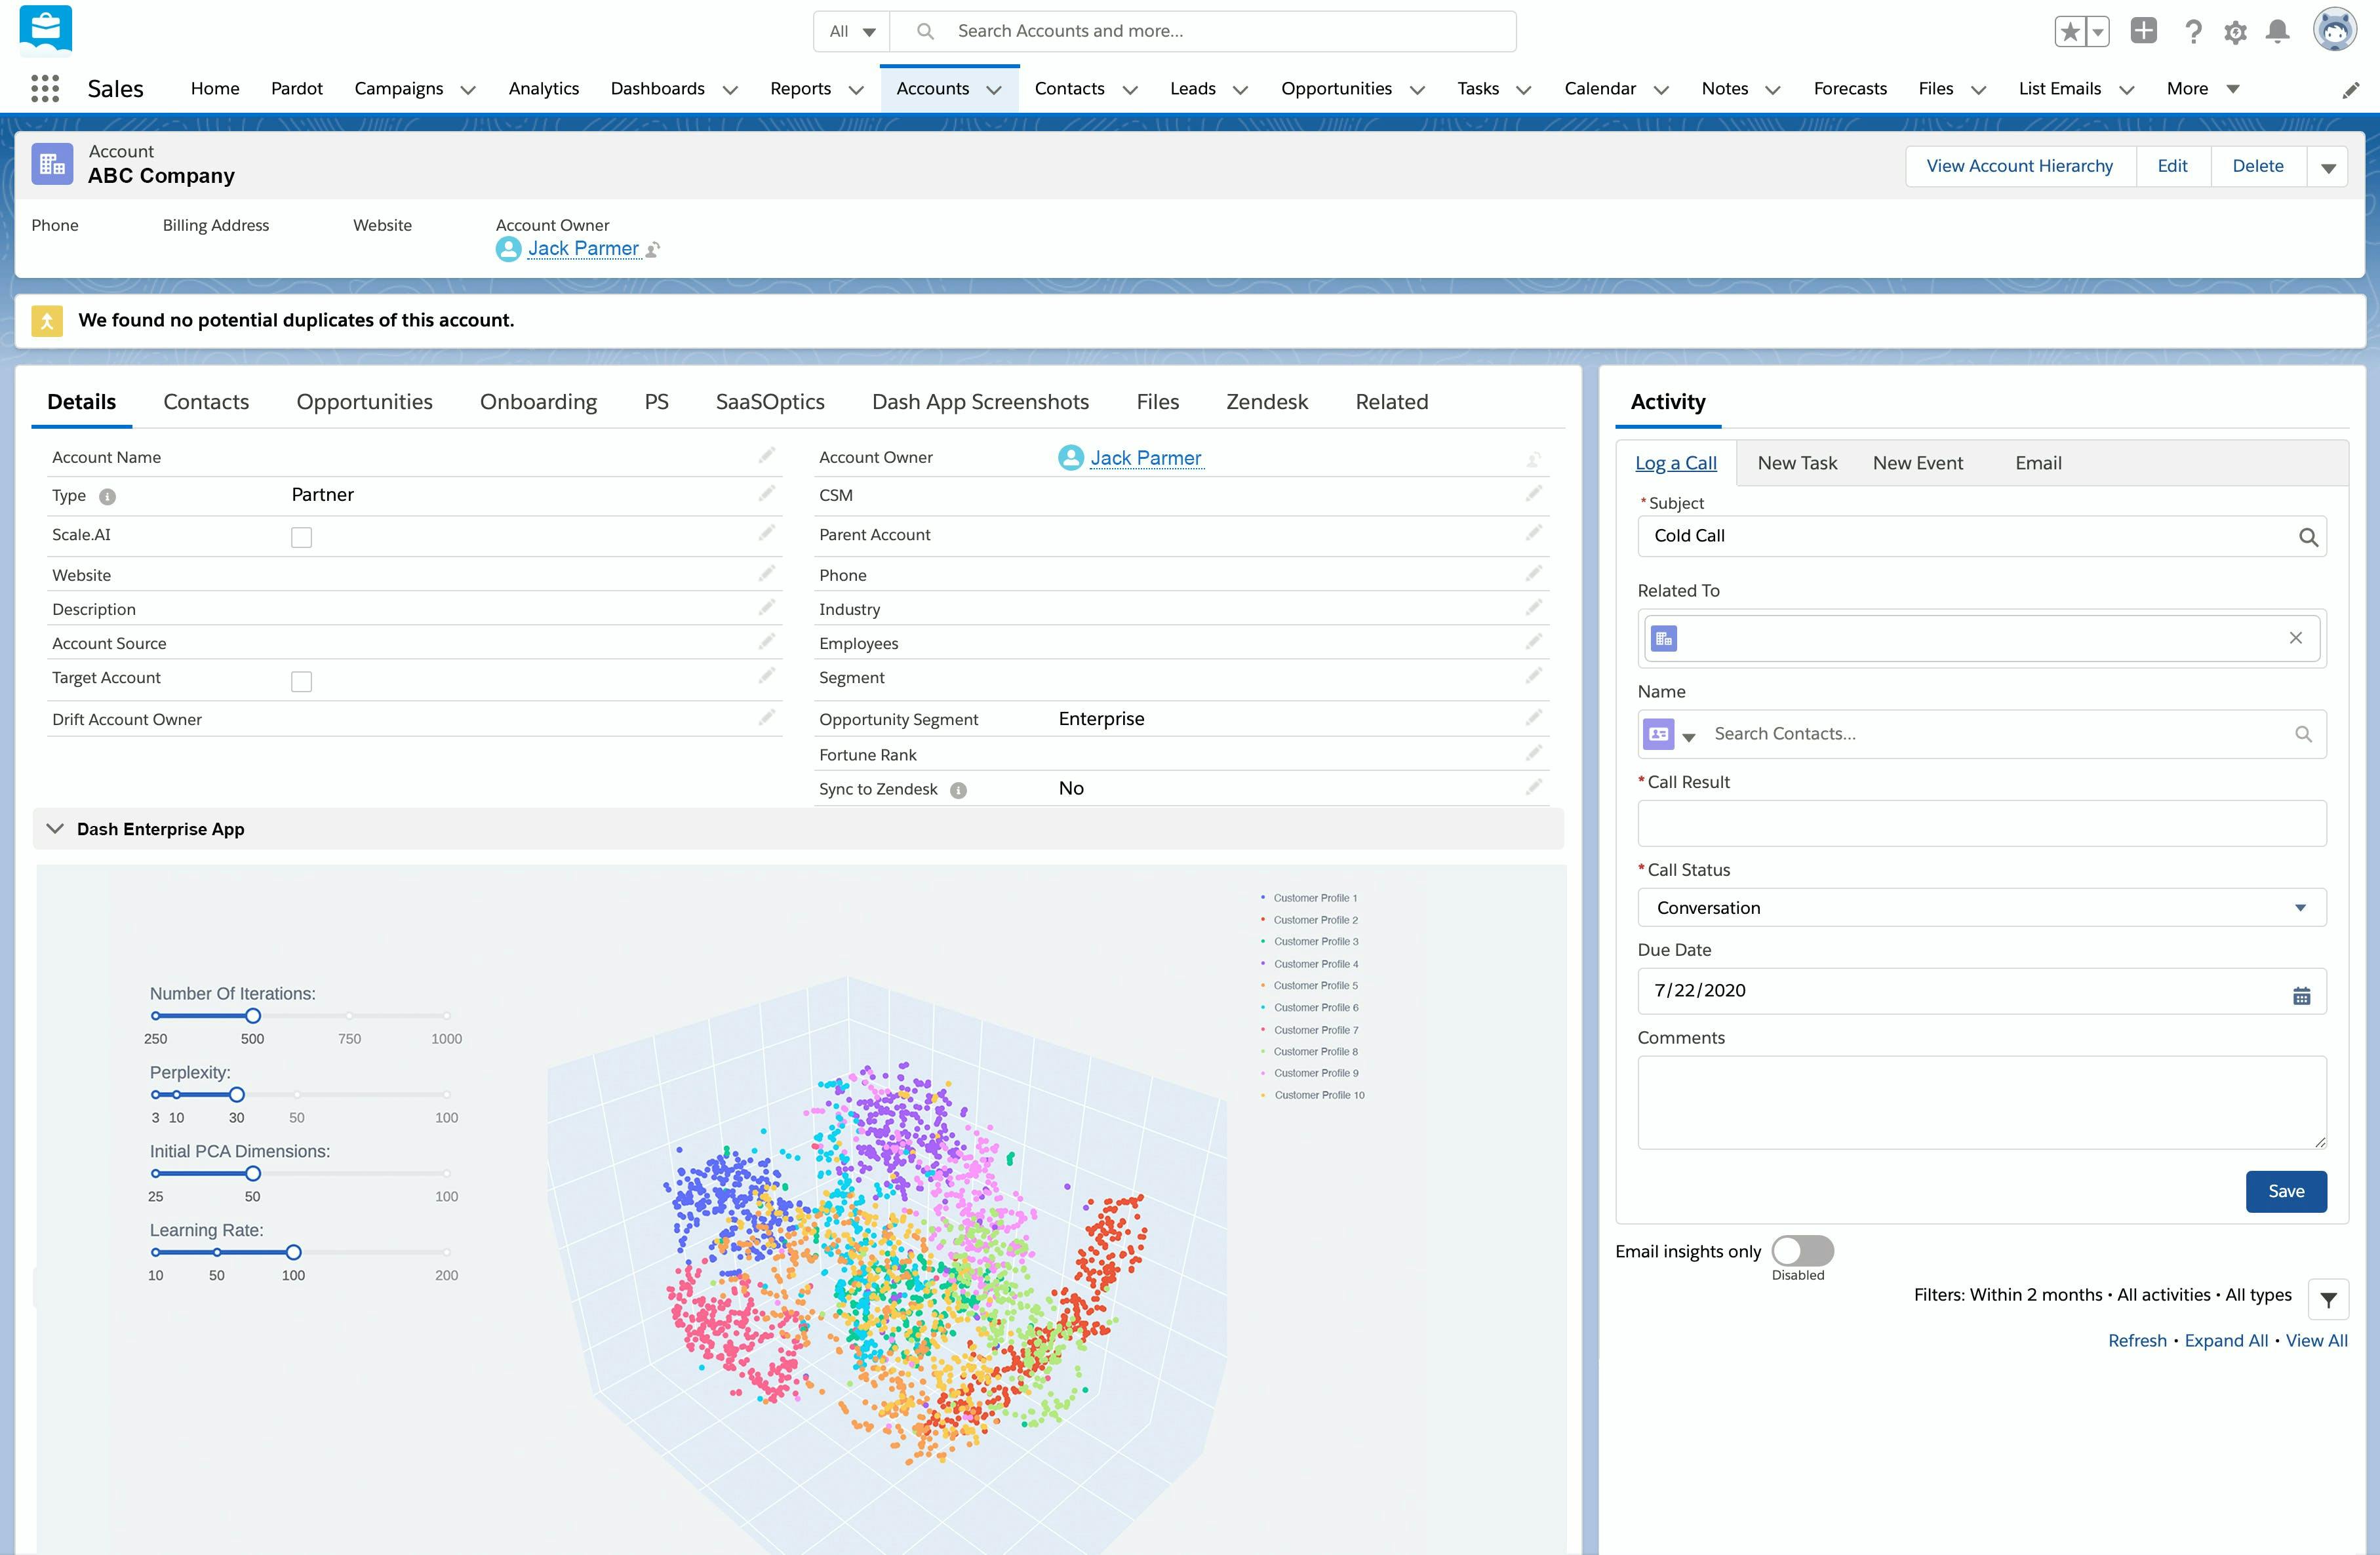Click the calendar icon in Due Date

(2301, 995)
